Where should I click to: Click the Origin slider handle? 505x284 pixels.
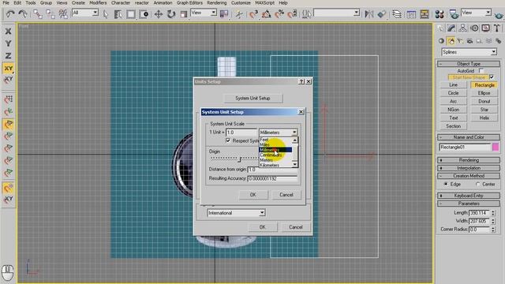pyautogui.click(x=240, y=159)
